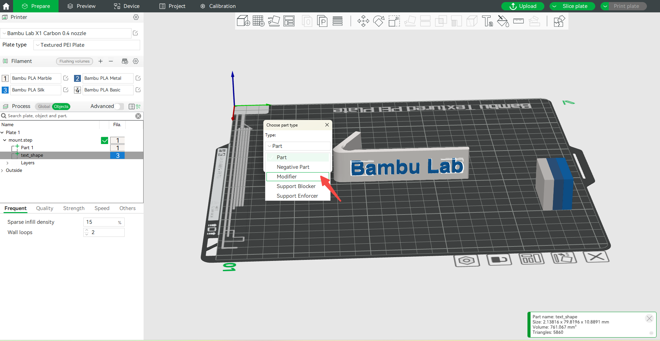The height and width of the screenshot is (341, 660).
Task: Toggle the mount.step printable checkbox
Action: [x=105, y=140]
